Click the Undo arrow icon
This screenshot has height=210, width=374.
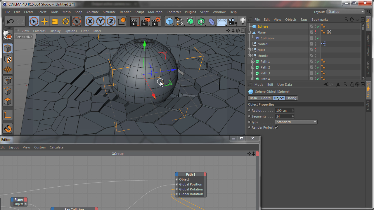(10, 21)
